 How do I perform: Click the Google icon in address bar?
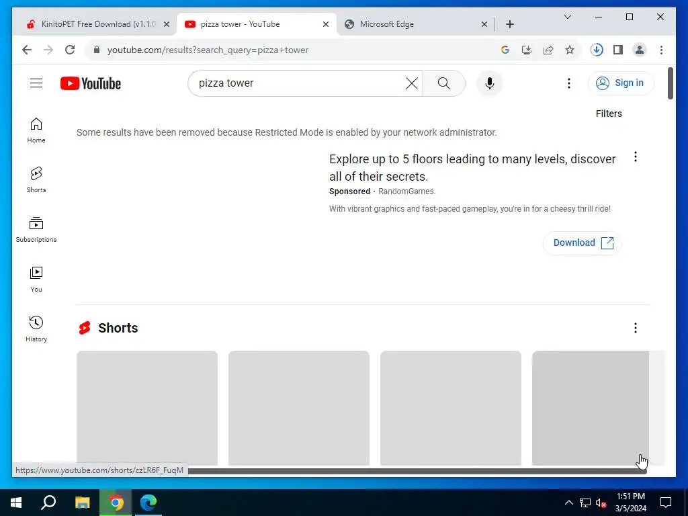pos(505,50)
